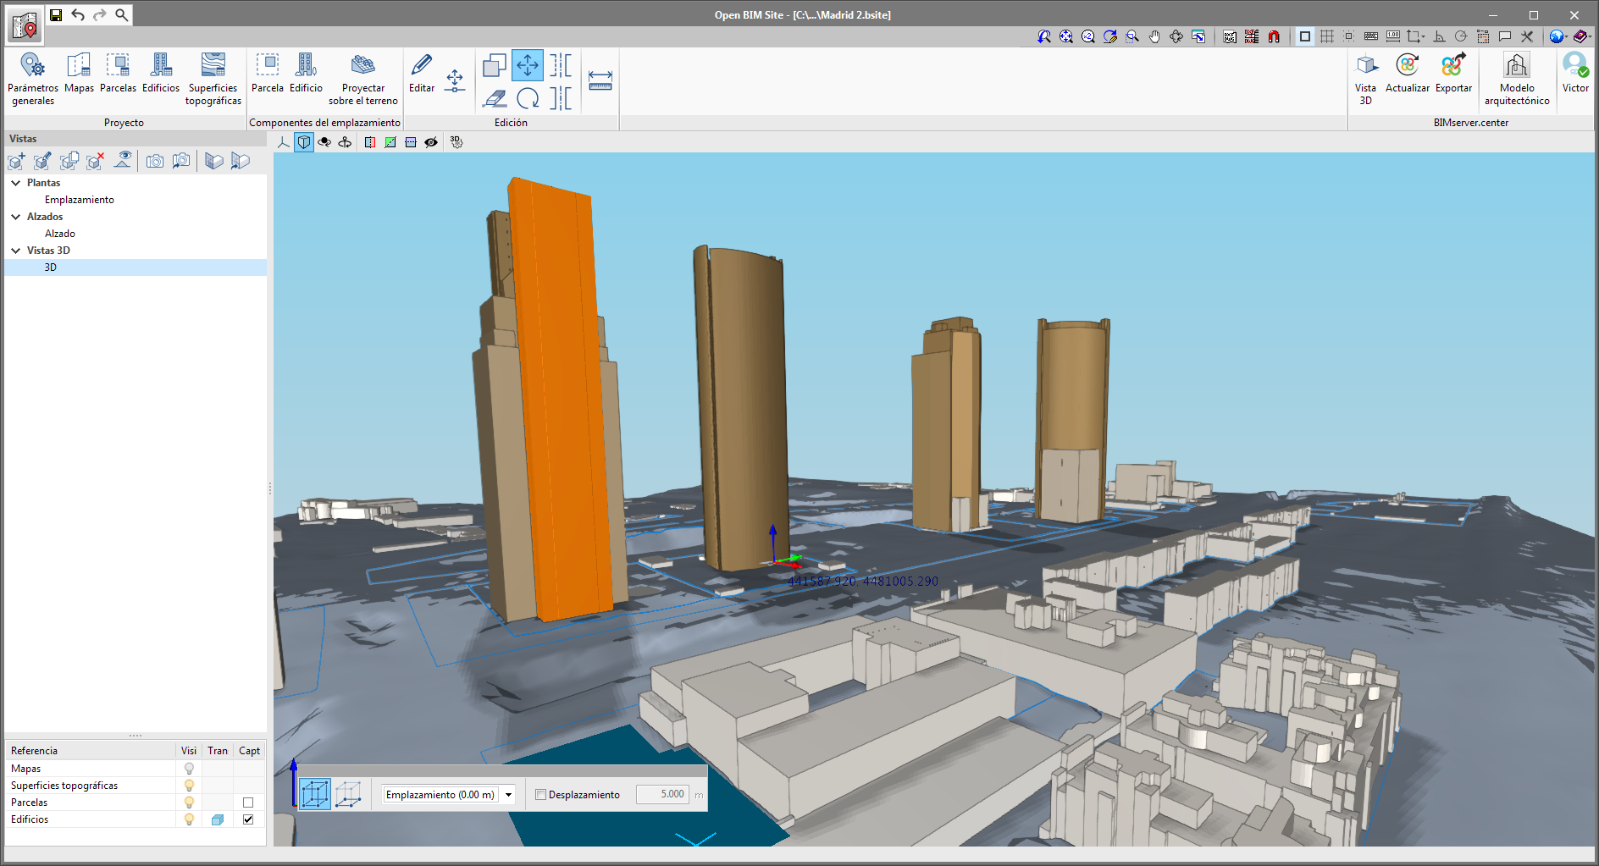Click the measure distance ruler icon
This screenshot has width=1599, height=866.
coord(600,80)
